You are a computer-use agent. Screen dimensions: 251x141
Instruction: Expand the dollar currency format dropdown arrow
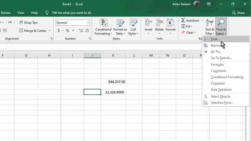click(63, 31)
